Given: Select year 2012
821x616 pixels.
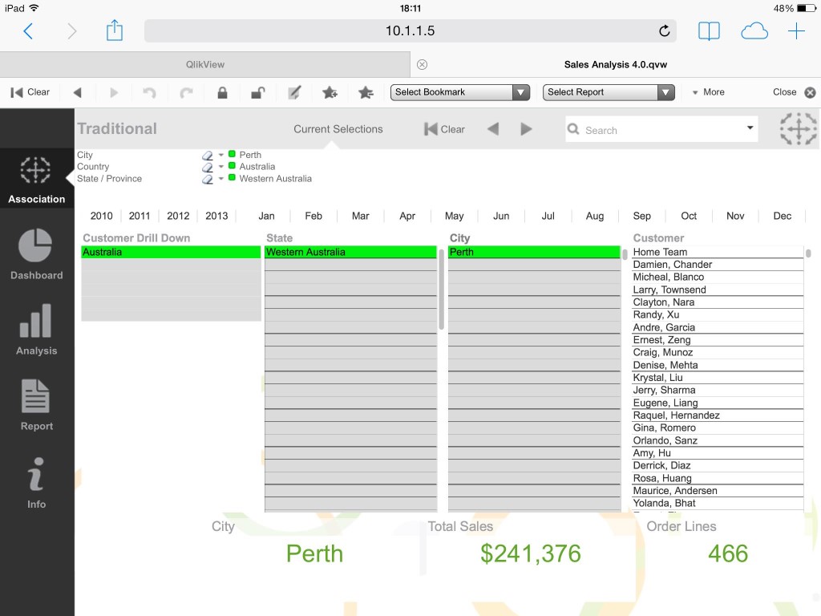Looking at the screenshot, I should tap(178, 216).
